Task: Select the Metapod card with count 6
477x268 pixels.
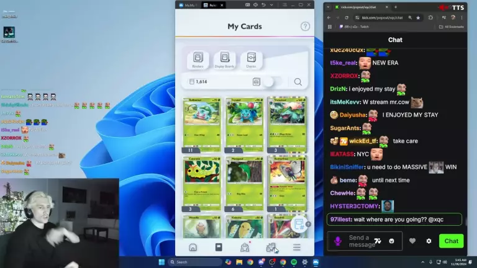Action: (x=245, y=184)
